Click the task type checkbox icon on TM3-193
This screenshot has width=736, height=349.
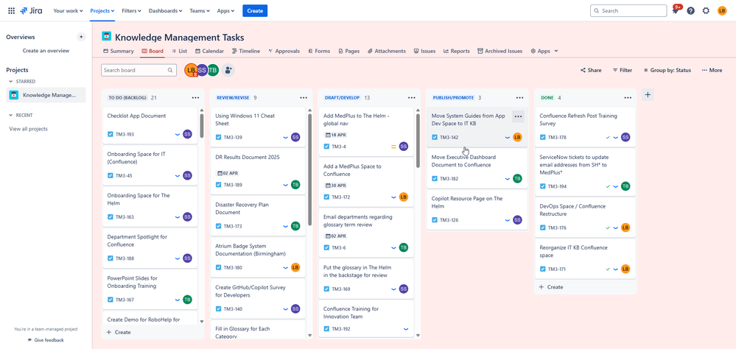[111, 134]
